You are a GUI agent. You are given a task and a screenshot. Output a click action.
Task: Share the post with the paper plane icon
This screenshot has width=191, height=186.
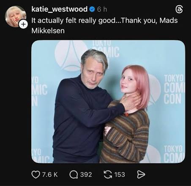click(x=141, y=175)
